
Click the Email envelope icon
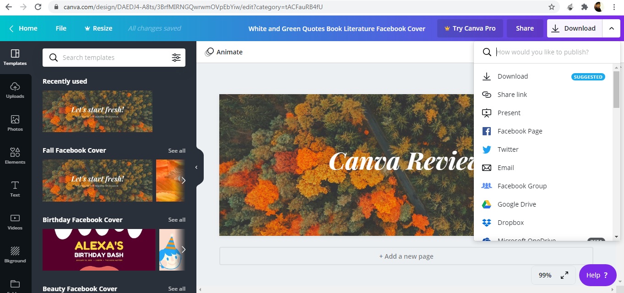tap(487, 168)
